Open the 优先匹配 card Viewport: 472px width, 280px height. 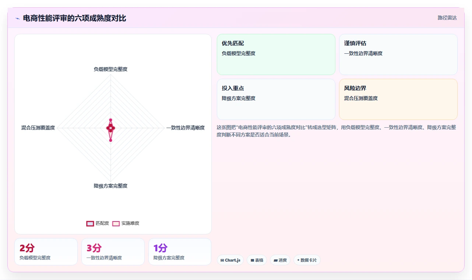click(x=276, y=54)
